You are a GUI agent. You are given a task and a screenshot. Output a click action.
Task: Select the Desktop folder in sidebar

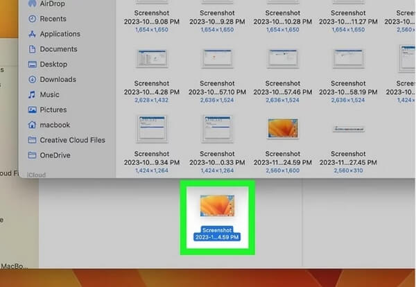tap(53, 64)
